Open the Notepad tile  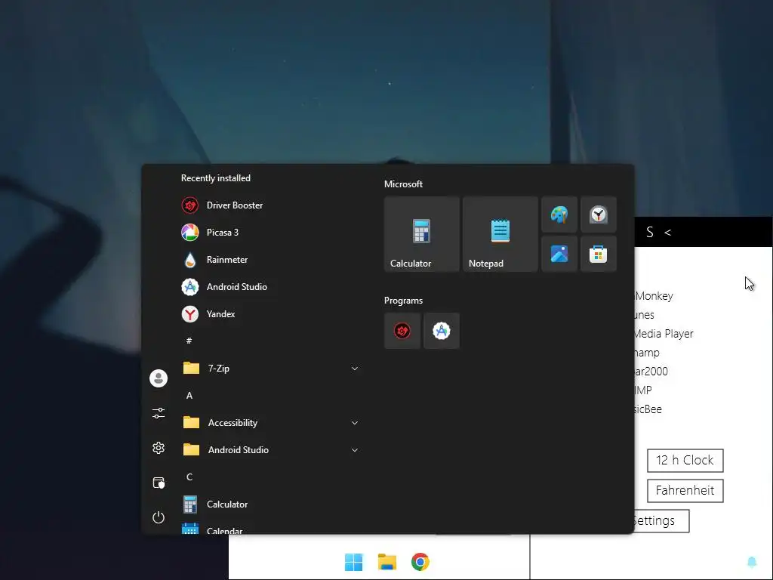pos(500,234)
